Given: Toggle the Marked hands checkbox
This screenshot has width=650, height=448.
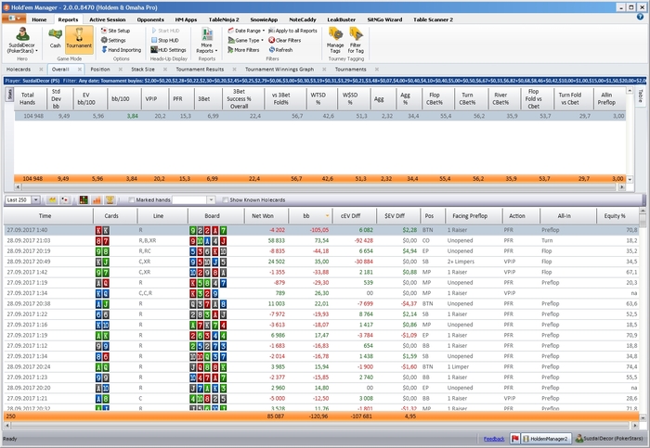Looking at the screenshot, I should click(x=132, y=200).
